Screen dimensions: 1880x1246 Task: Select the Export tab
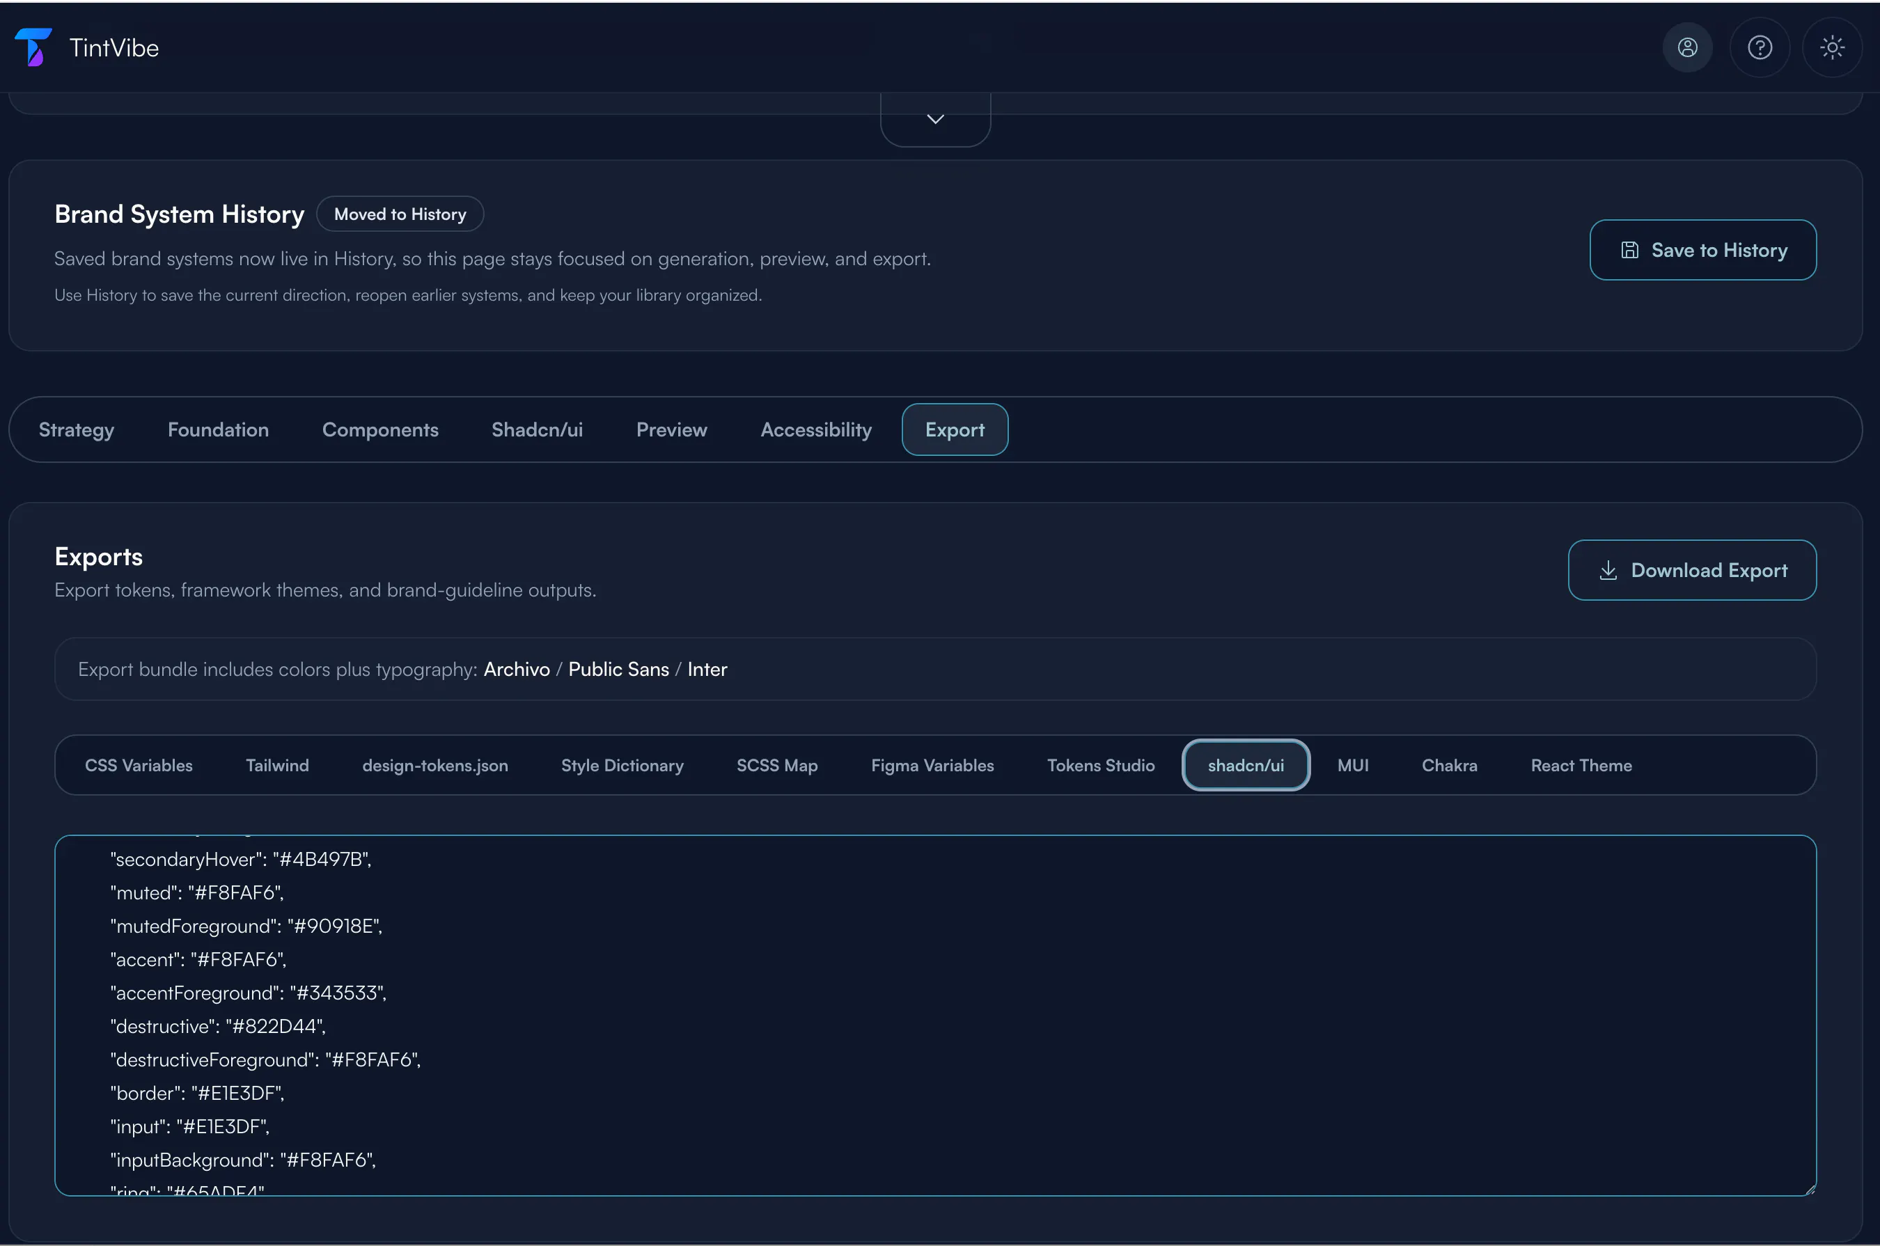[955, 430]
